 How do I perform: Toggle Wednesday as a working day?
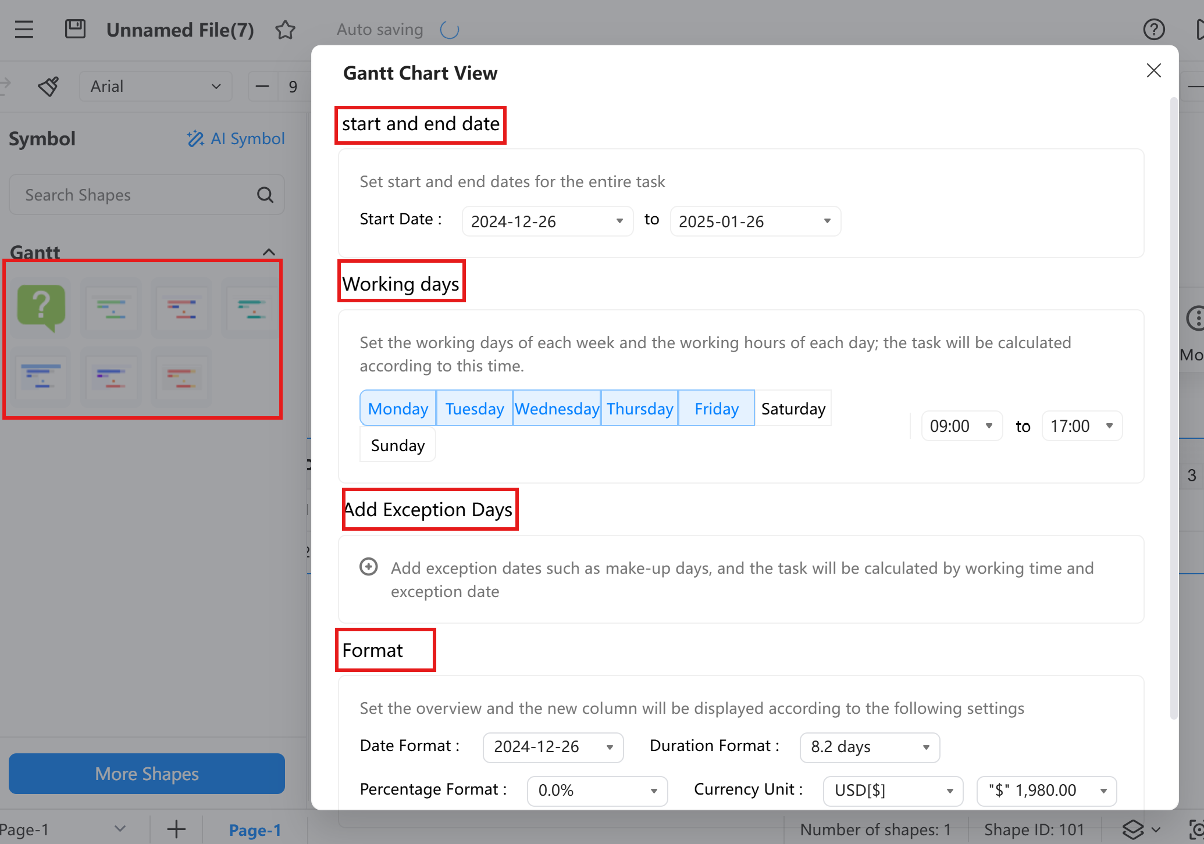pos(557,409)
